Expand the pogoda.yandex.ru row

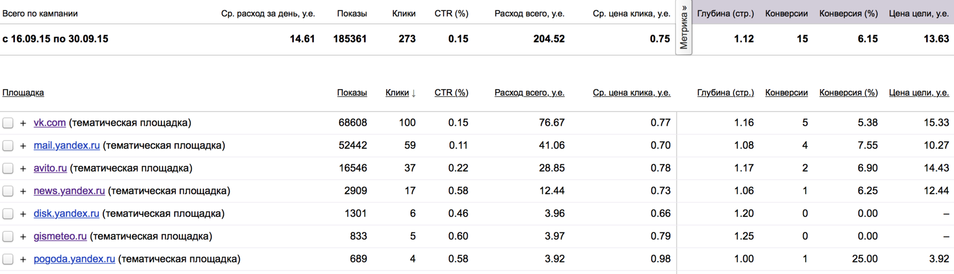point(23,259)
